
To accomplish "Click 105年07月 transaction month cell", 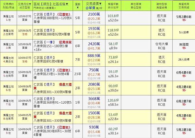I will tap(25, 17).
